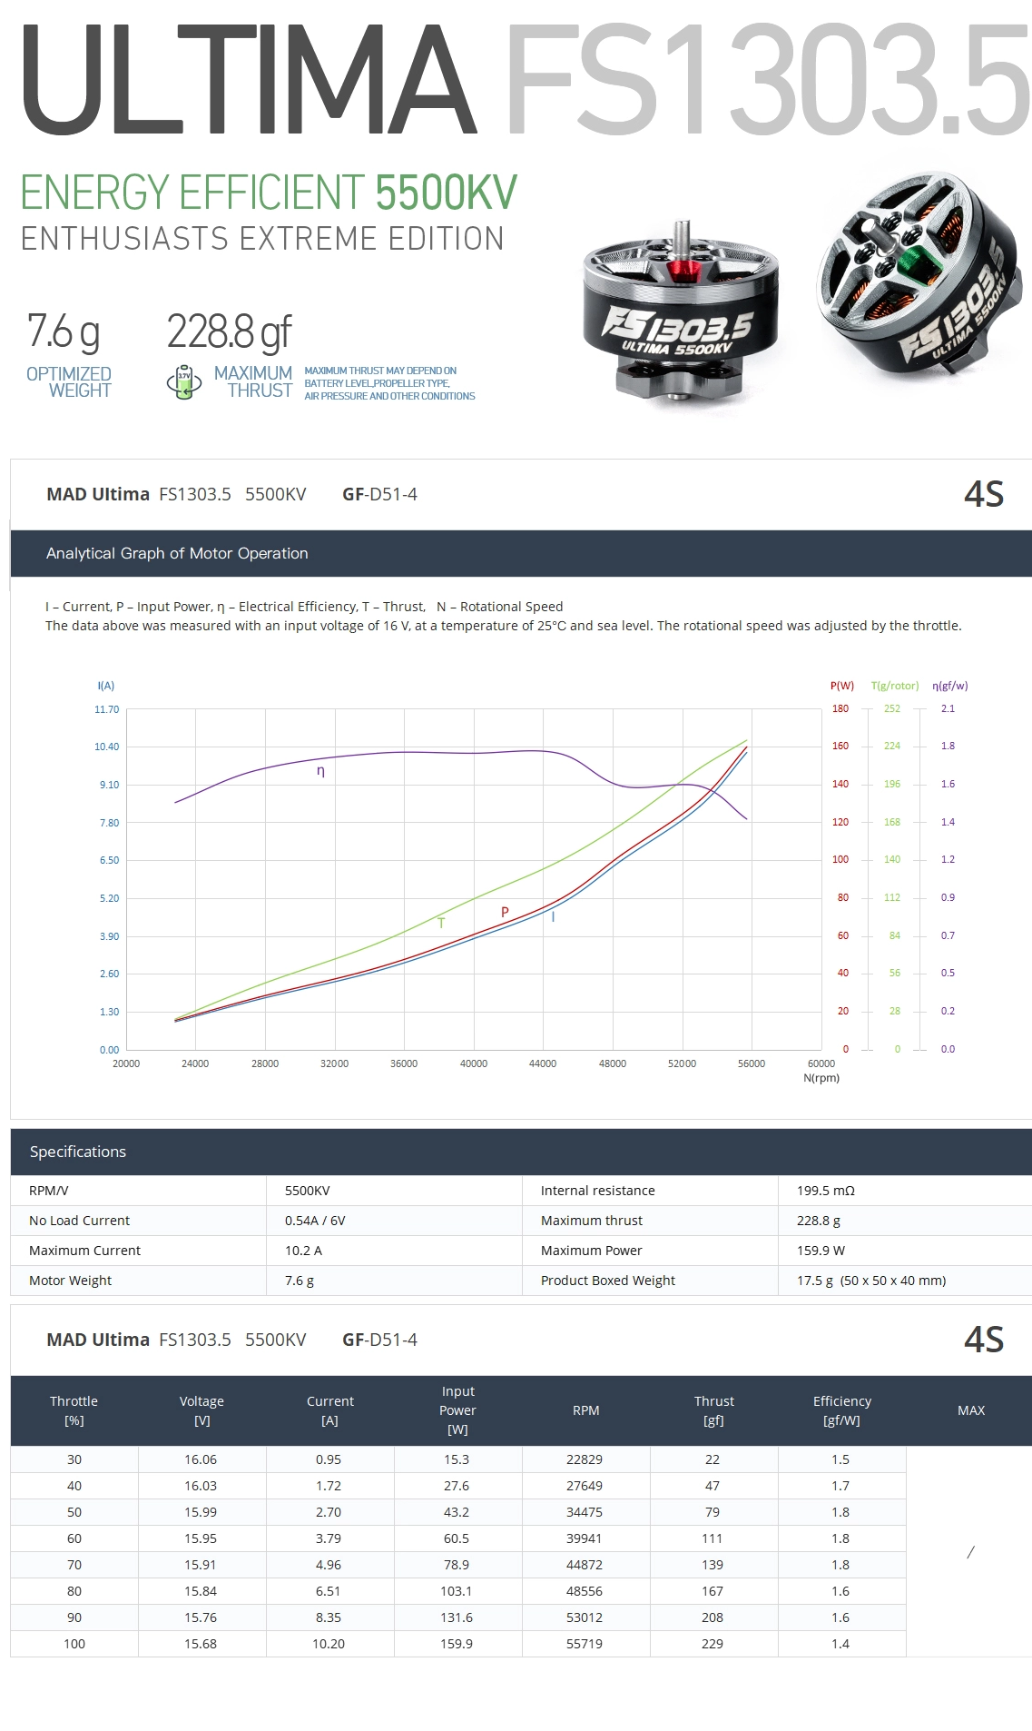Image resolution: width=1032 pixels, height=1731 pixels.
Task: Select the ENERGY EFFICIENT 5500KV headline
Action: (269, 193)
